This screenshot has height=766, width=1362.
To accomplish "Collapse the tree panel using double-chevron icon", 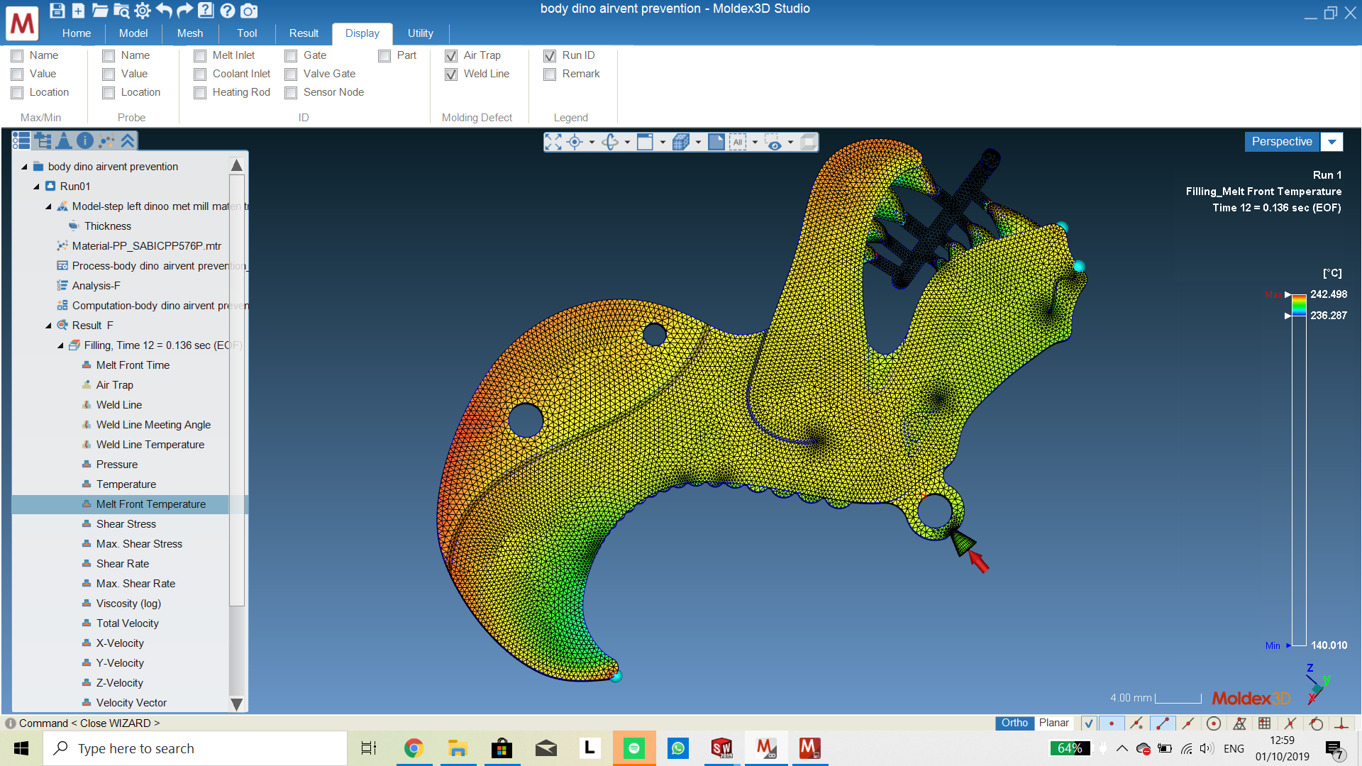I will coord(128,140).
